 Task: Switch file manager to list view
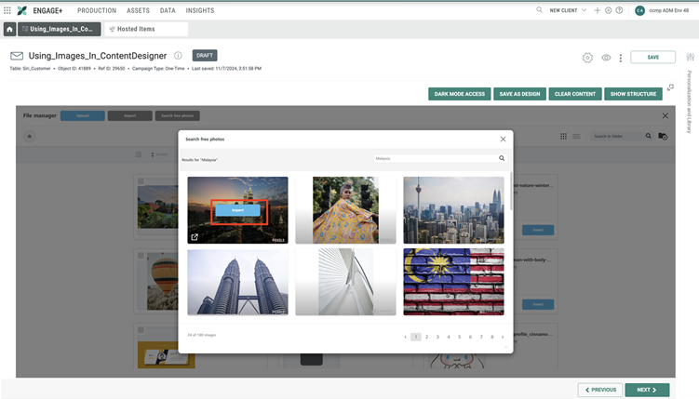(576, 136)
